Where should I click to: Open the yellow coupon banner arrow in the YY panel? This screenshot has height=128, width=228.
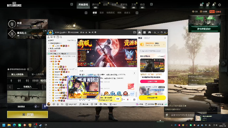click(164, 44)
